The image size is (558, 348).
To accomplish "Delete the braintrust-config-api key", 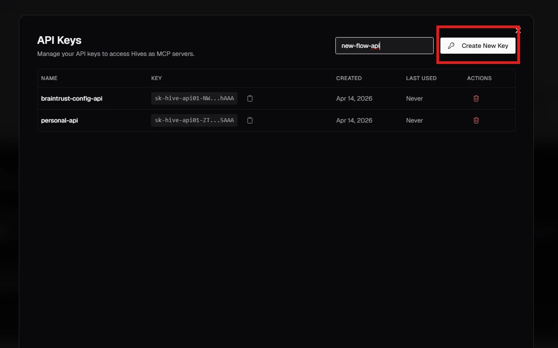I will pyautogui.click(x=476, y=98).
